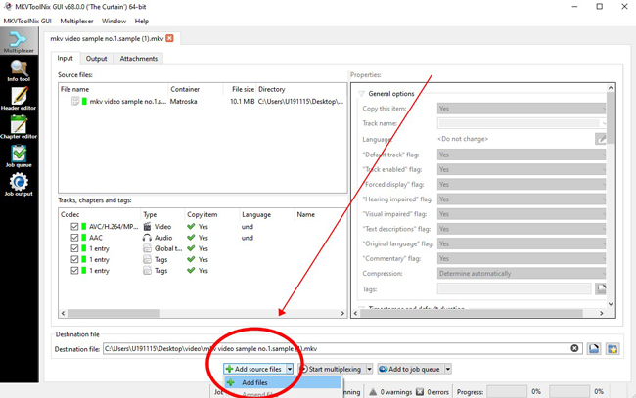Click the Video track clapperboard icon

tap(147, 227)
